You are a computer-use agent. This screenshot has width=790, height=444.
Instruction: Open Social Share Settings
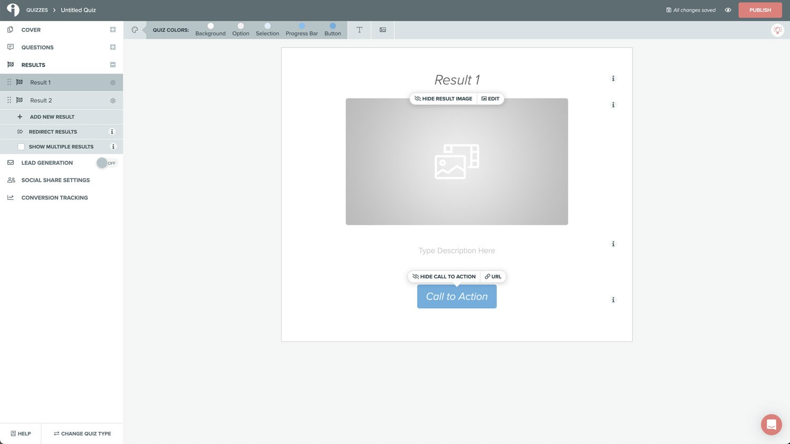pyautogui.click(x=55, y=180)
